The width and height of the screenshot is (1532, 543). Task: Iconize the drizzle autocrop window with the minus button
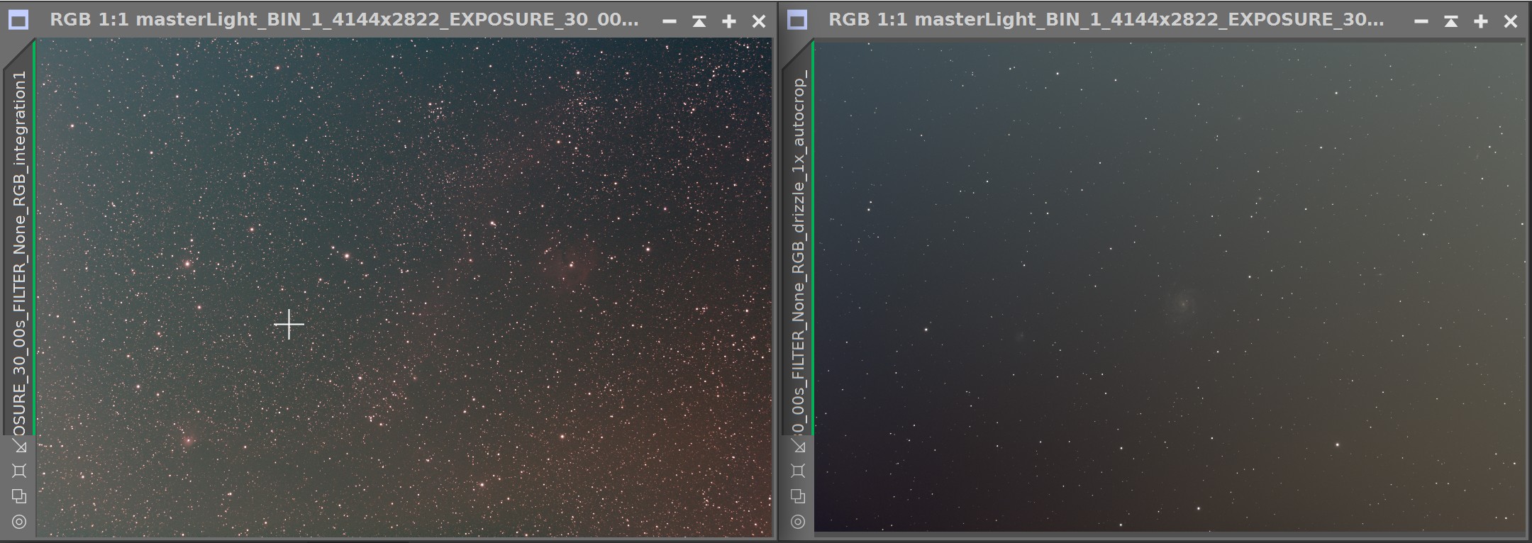(1421, 21)
